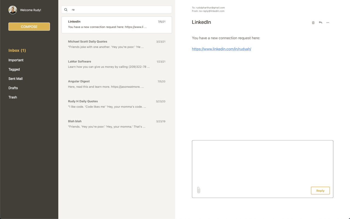The height and width of the screenshot is (219, 350).
Task: Open the LaMar Software email
Action: tap(116, 64)
